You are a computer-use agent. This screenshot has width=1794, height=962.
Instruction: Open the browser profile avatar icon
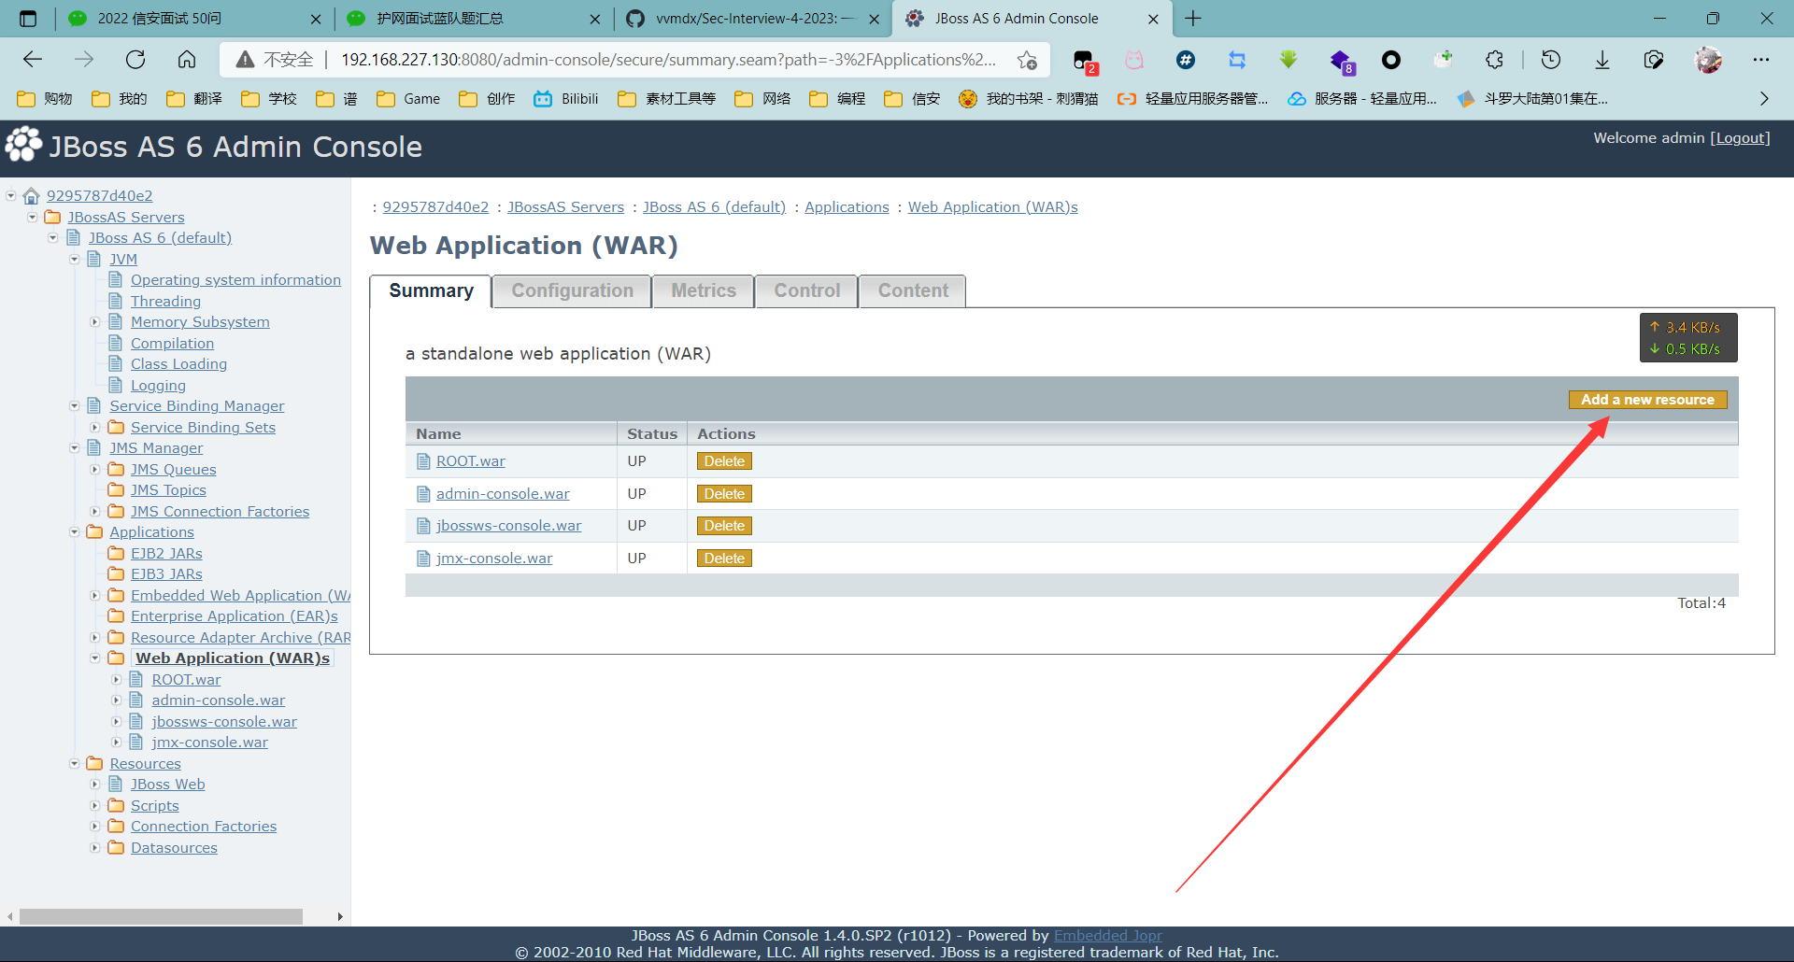[x=1709, y=59]
